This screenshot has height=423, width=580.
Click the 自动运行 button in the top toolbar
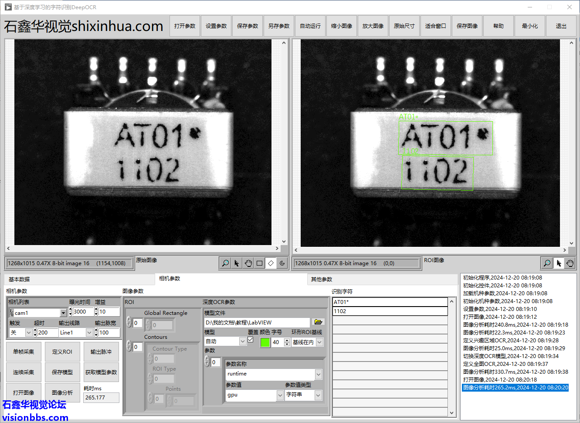click(x=310, y=26)
